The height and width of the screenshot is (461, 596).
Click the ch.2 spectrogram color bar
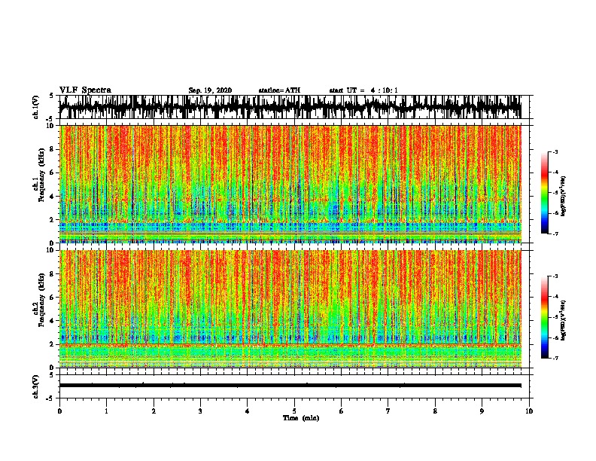(x=544, y=317)
